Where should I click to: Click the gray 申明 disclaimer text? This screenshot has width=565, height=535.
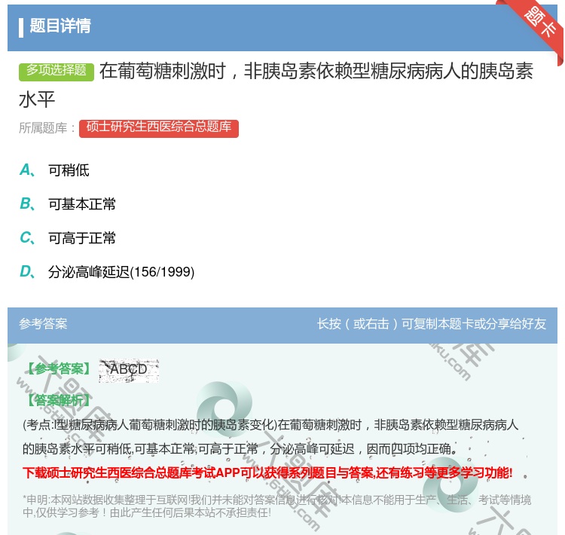pyautogui.click(x=276, y=506)
